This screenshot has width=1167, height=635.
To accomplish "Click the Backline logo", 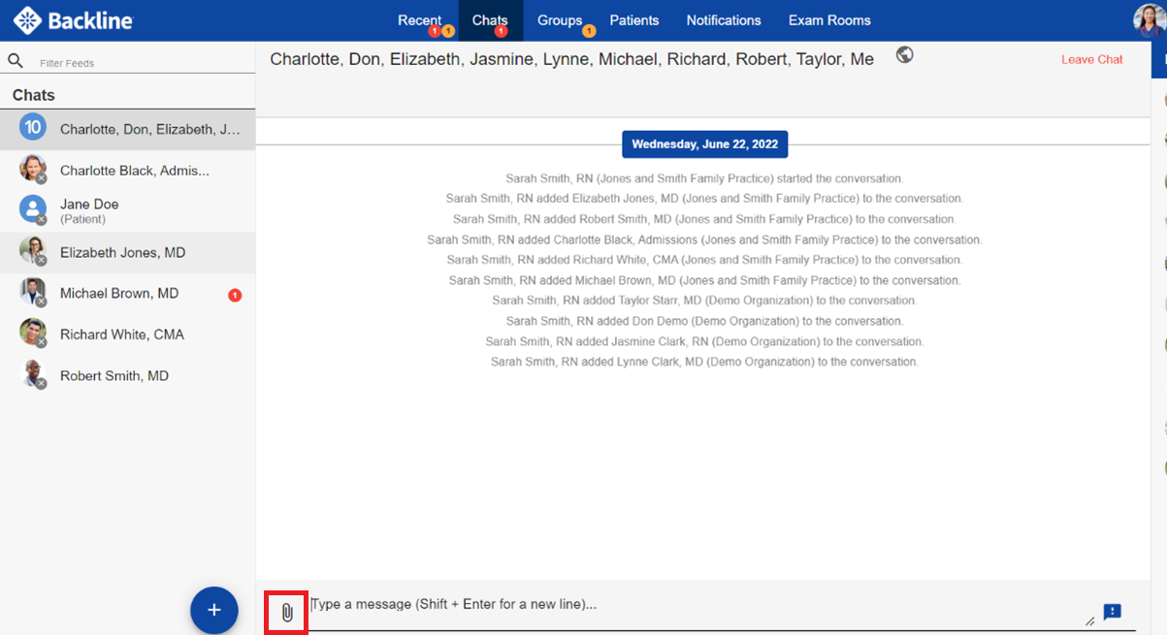I will (74, 20).
